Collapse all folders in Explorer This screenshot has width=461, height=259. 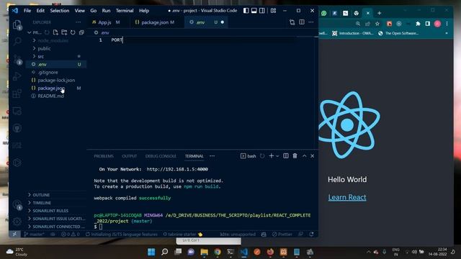click(81, 32)
